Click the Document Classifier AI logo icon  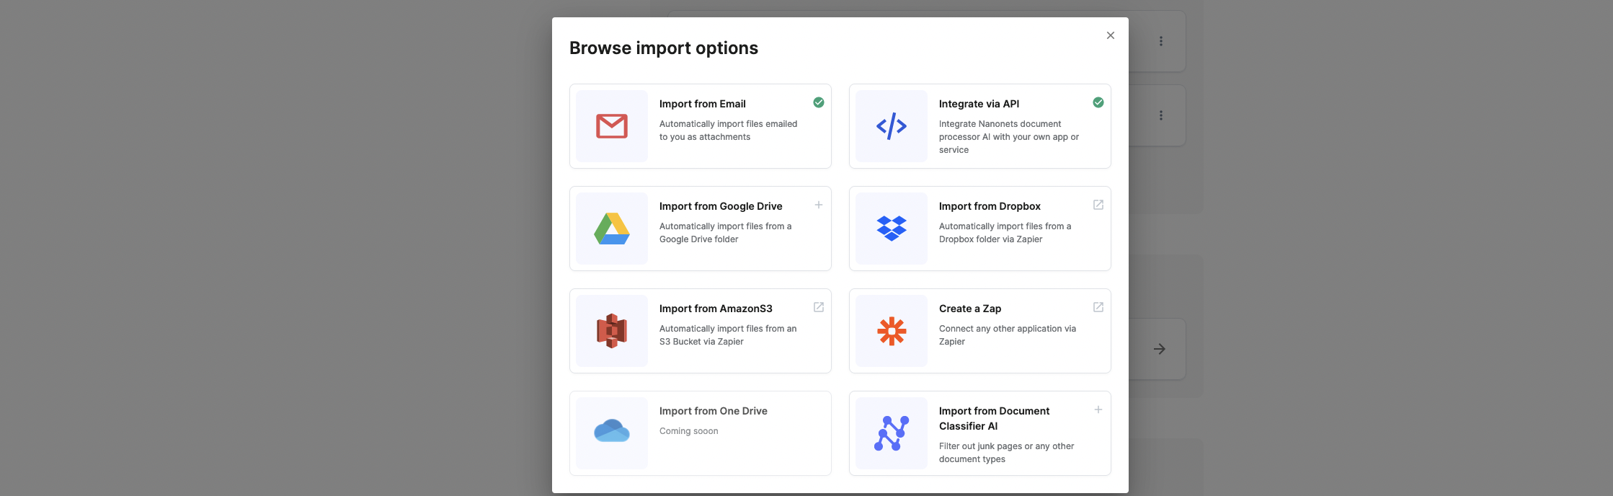pyautogui.click(x=891, y=433)
